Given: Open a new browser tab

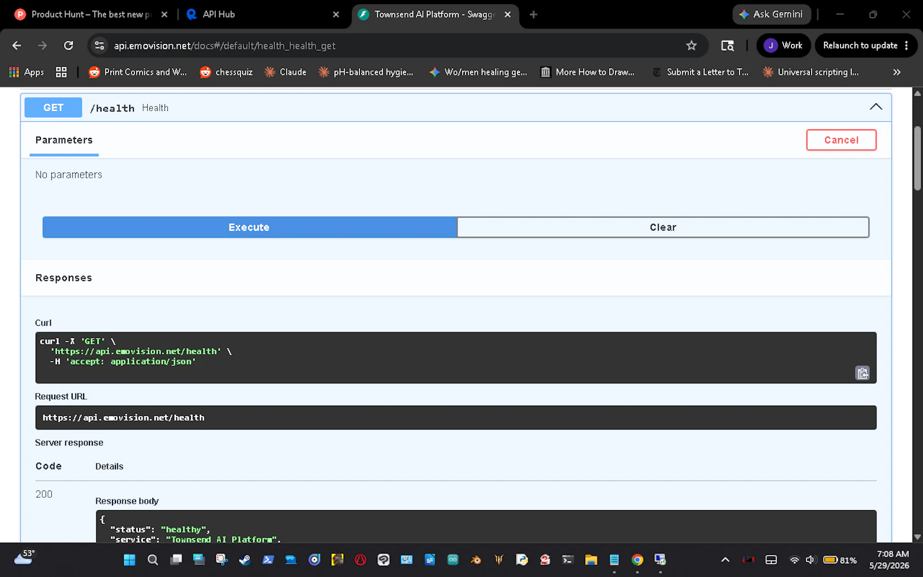Looking at the screenshot, I should pos(534,14).
